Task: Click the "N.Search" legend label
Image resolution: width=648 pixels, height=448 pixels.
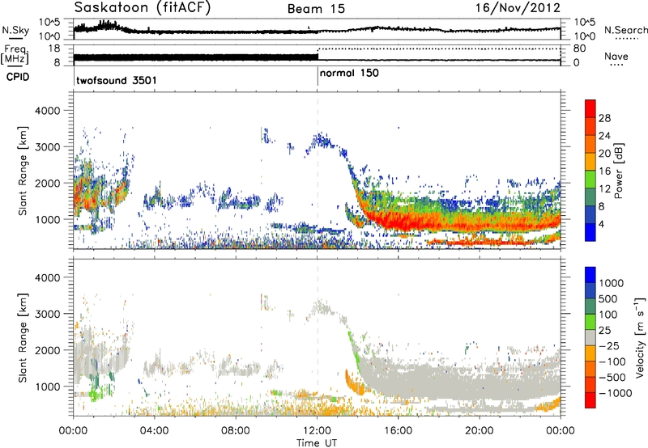Action: 625,30
